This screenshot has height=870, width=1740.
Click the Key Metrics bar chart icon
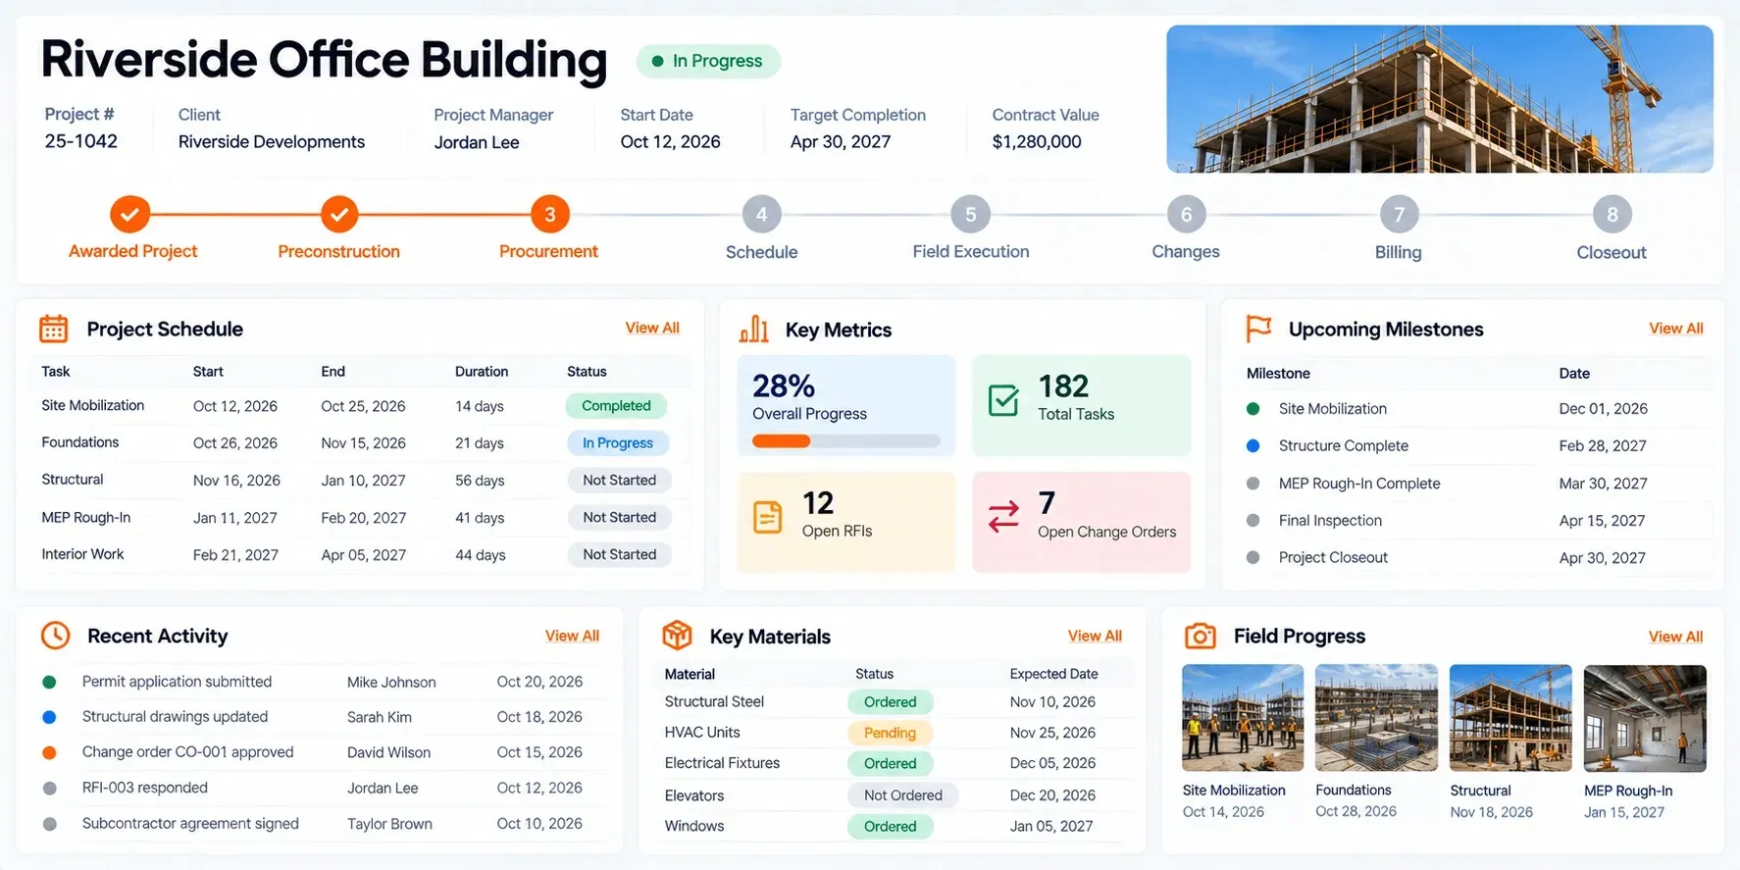(753, 329)
